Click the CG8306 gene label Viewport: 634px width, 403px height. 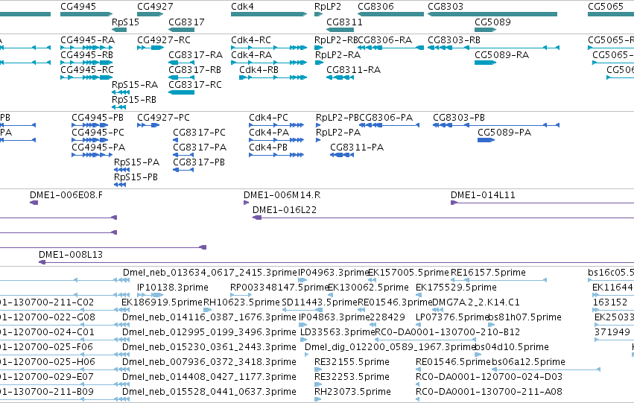point(375,7)
